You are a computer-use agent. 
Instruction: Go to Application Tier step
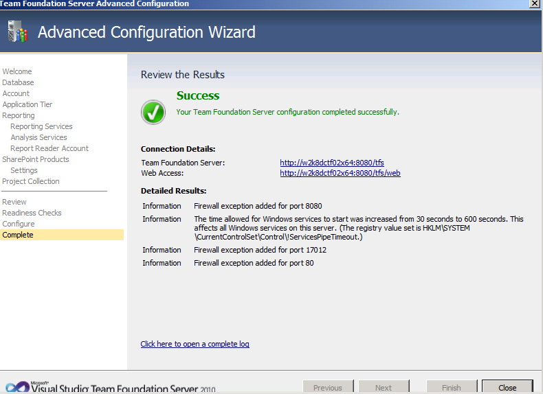tap(27, 104)
